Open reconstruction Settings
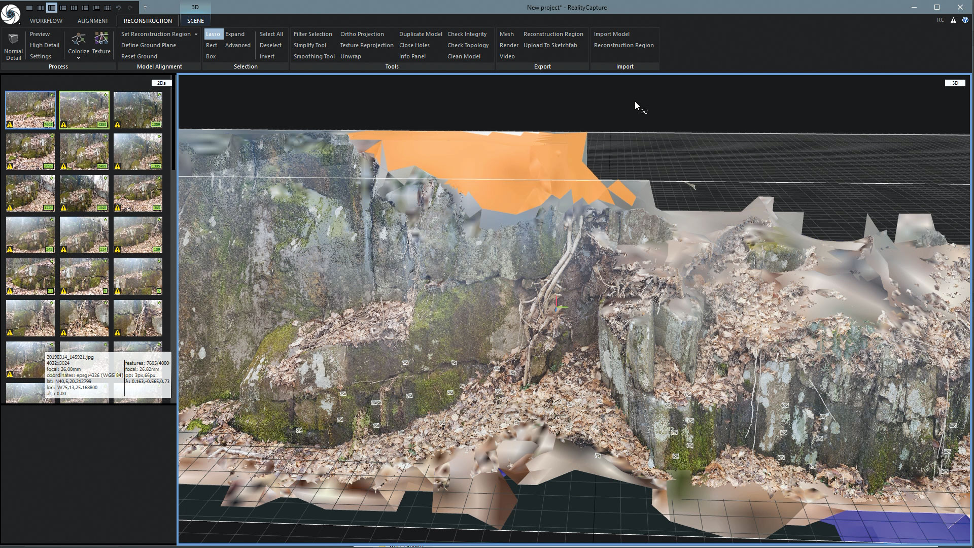 click(x=41, y=56)
